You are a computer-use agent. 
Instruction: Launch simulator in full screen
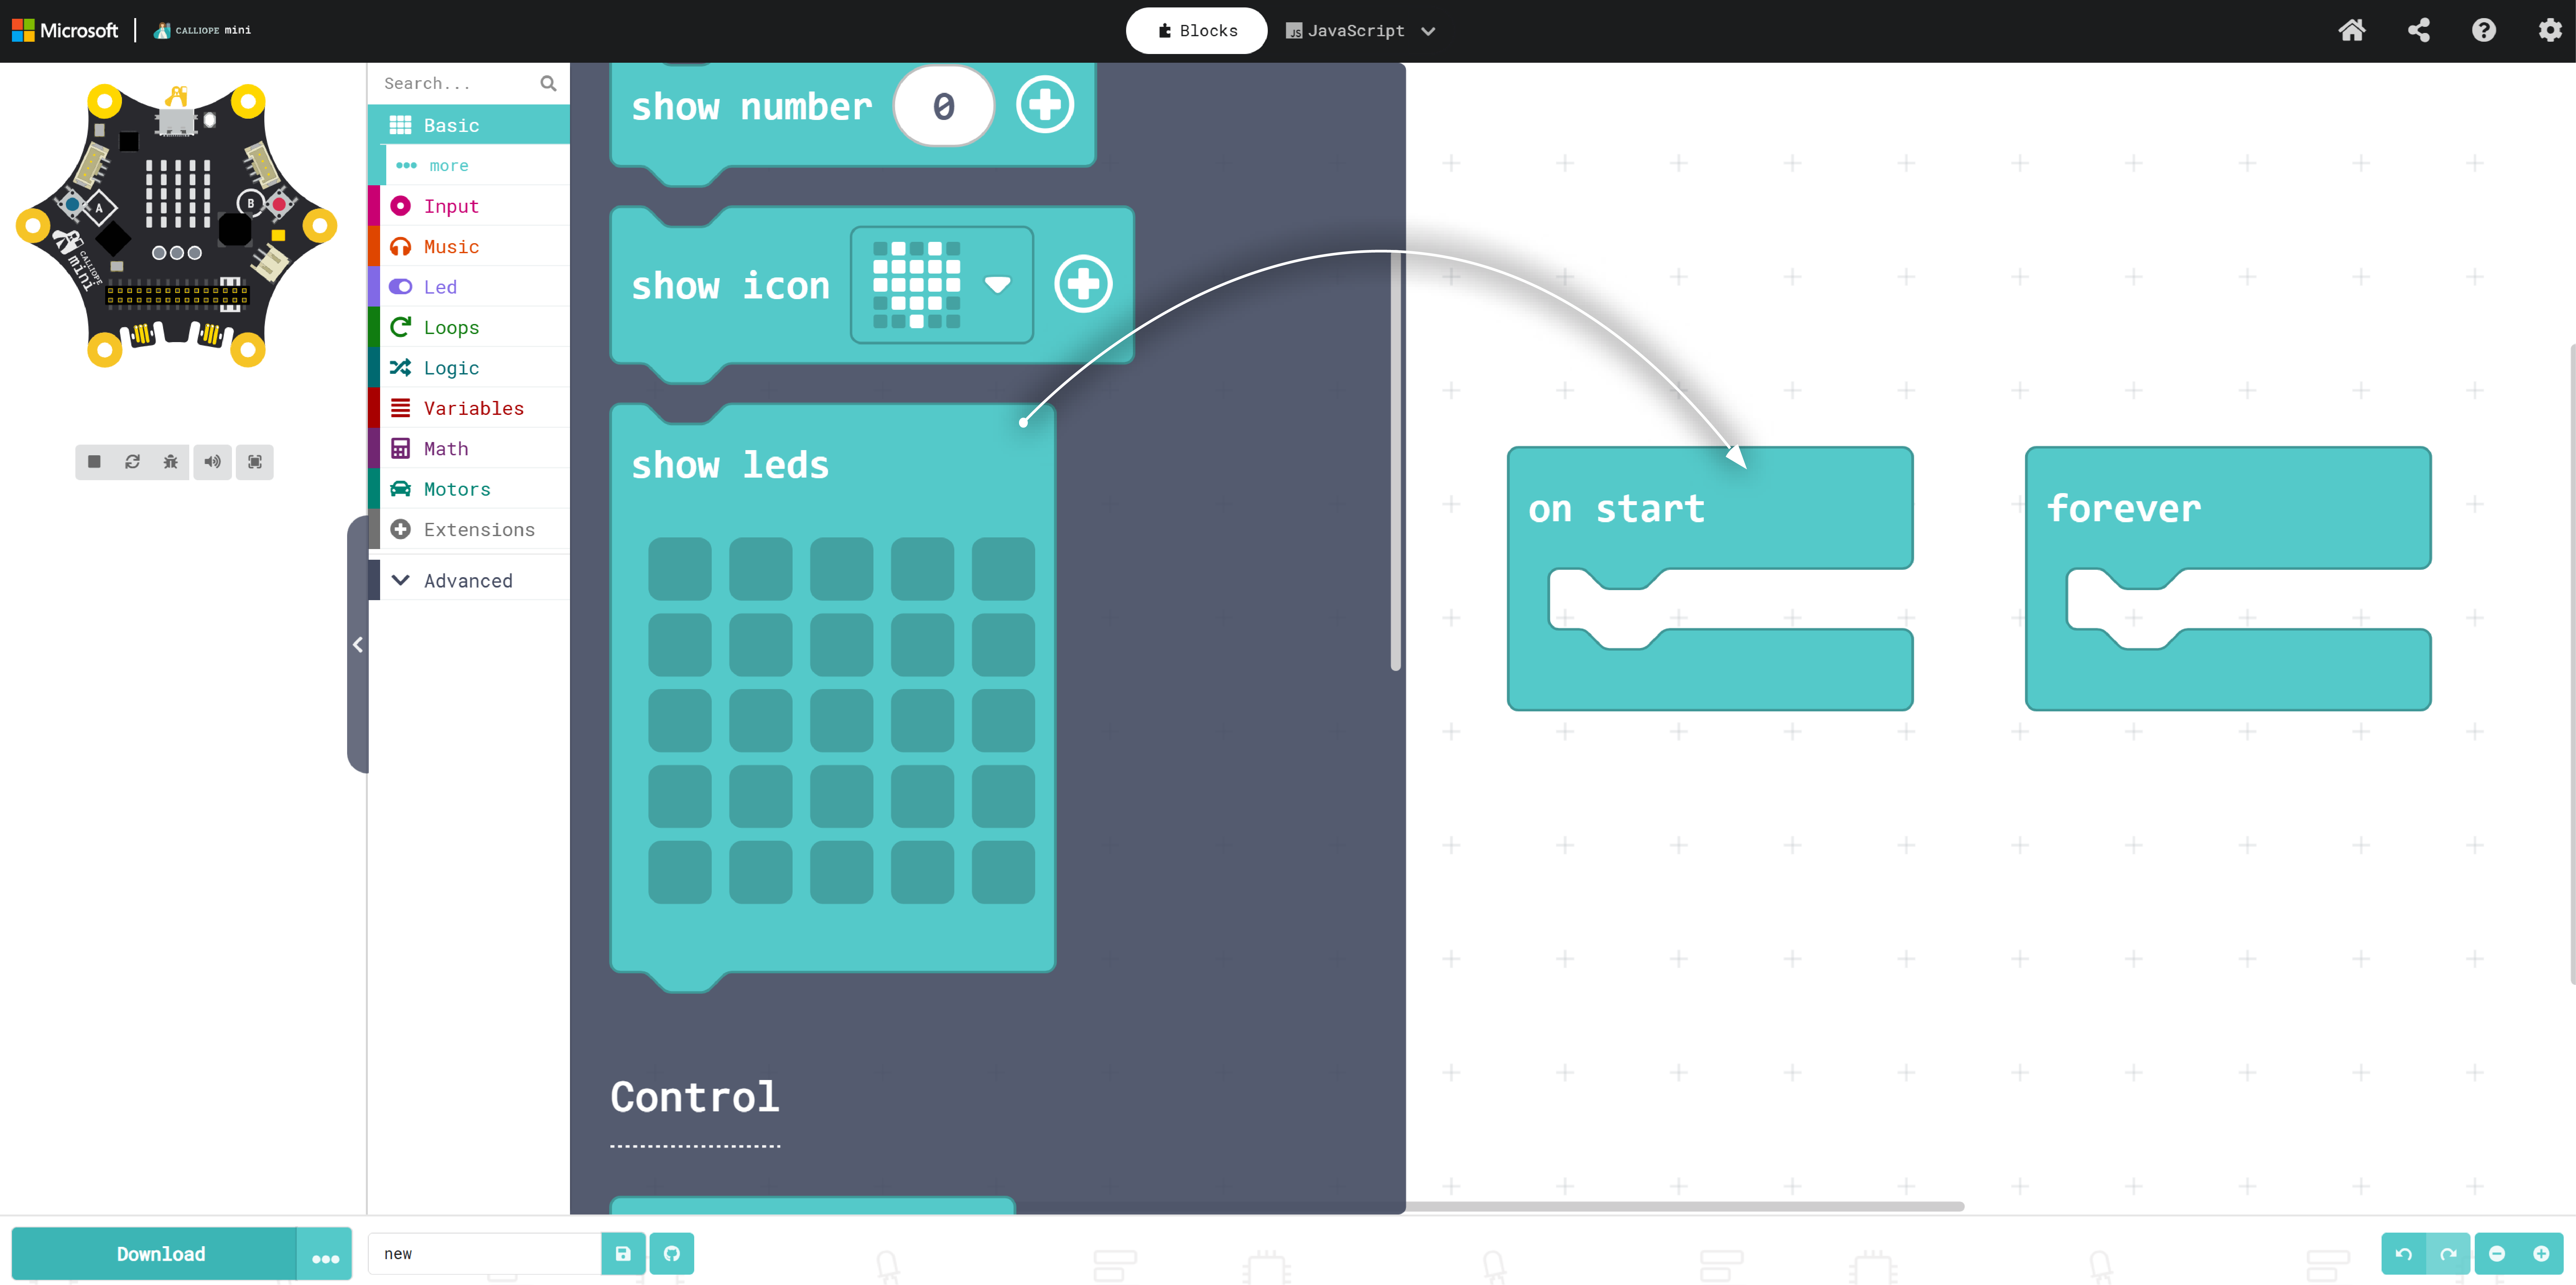click(255, 462)
